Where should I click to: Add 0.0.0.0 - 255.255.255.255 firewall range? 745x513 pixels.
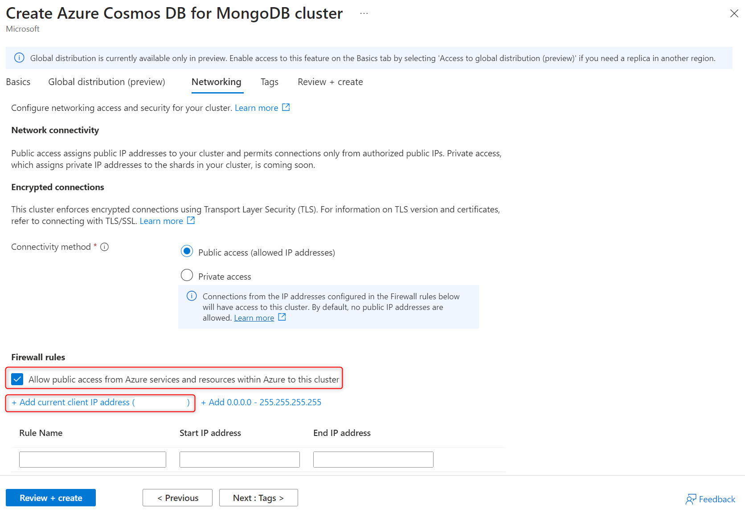click(x=261, y=403)
